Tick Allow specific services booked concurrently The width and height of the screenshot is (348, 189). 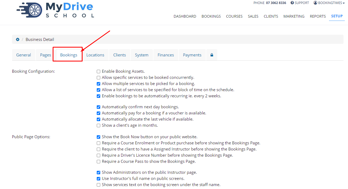click(x=99, y=78)
